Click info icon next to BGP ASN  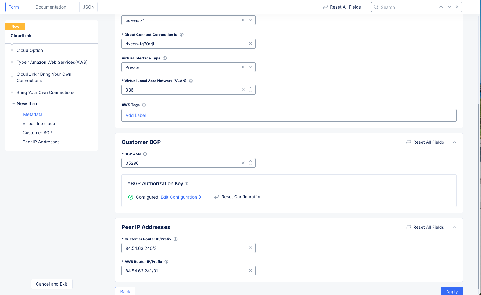(x=145, y=154)
